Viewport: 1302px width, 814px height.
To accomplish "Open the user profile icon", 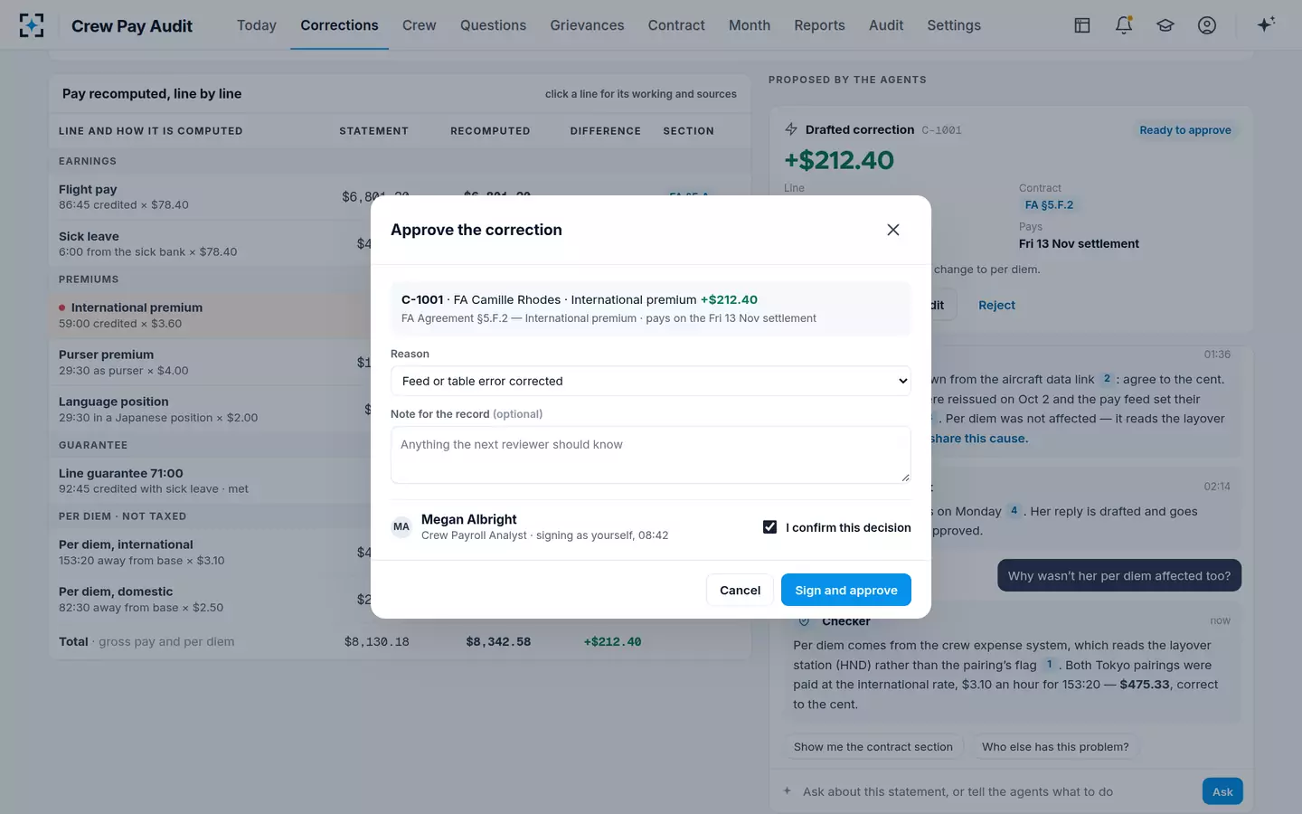I will 1207,25.
